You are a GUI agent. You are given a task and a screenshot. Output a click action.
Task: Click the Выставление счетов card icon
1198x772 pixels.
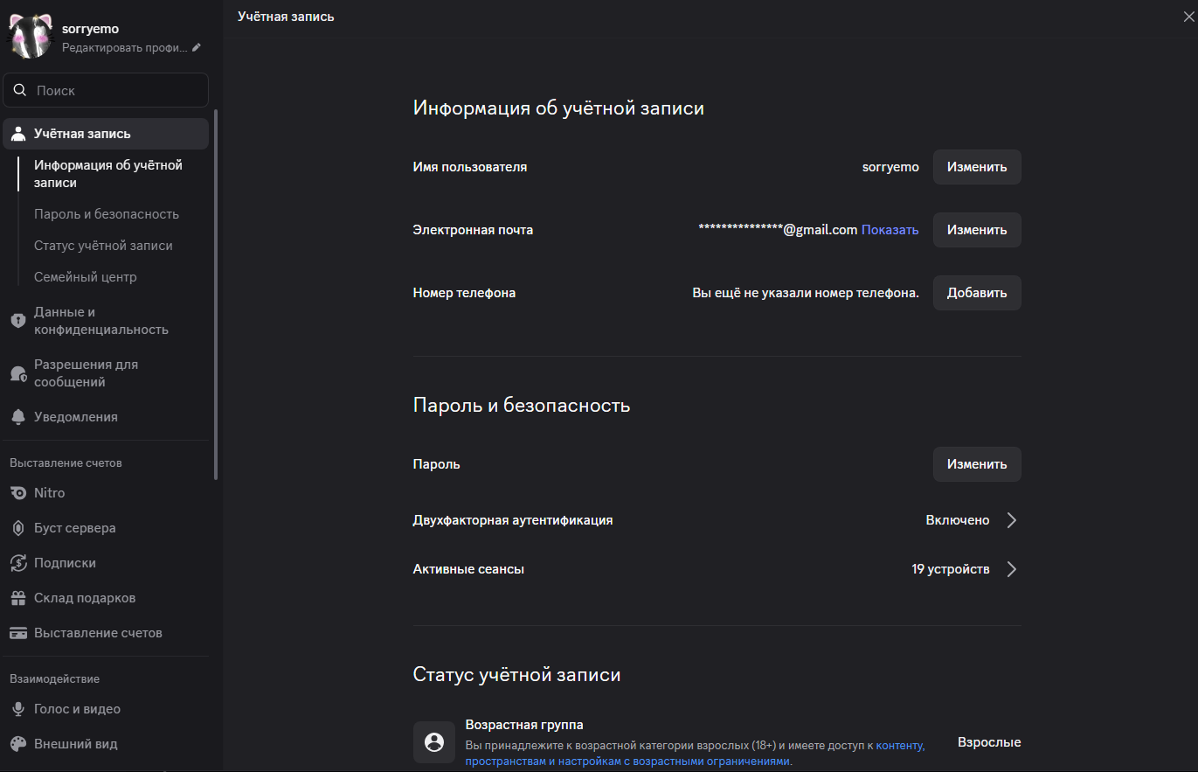[x=18, y=633]
